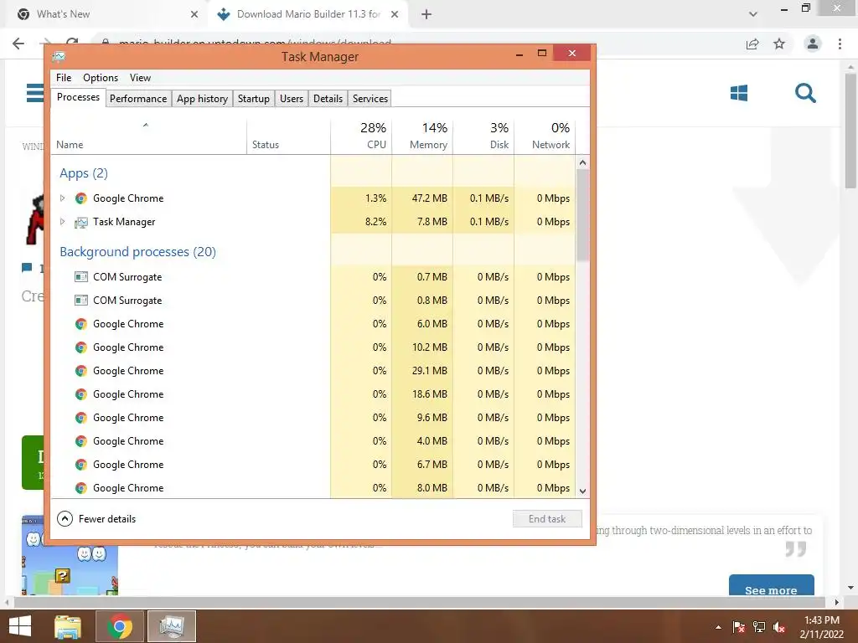Image resolution: width=858 pixels, height=643 pixels.
Task: Switch to the App history tab
Action: pos(202,99)
